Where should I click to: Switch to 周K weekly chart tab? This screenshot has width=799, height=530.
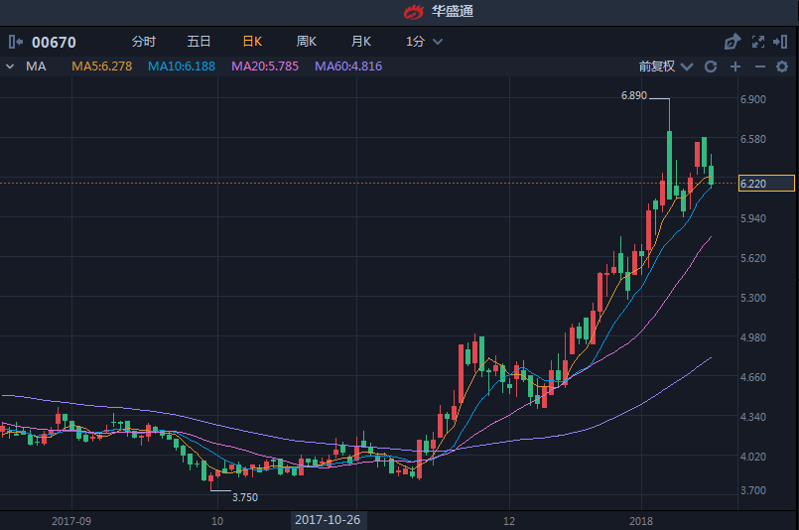(x=306, y=42)
